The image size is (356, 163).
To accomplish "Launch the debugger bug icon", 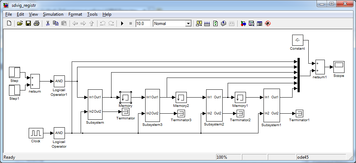I will tap(268, 23).
